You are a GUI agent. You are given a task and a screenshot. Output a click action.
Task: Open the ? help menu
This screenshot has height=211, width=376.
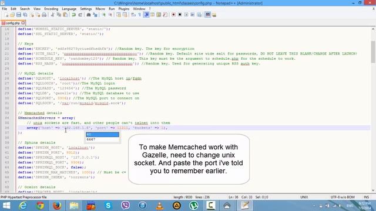[150, 9]
